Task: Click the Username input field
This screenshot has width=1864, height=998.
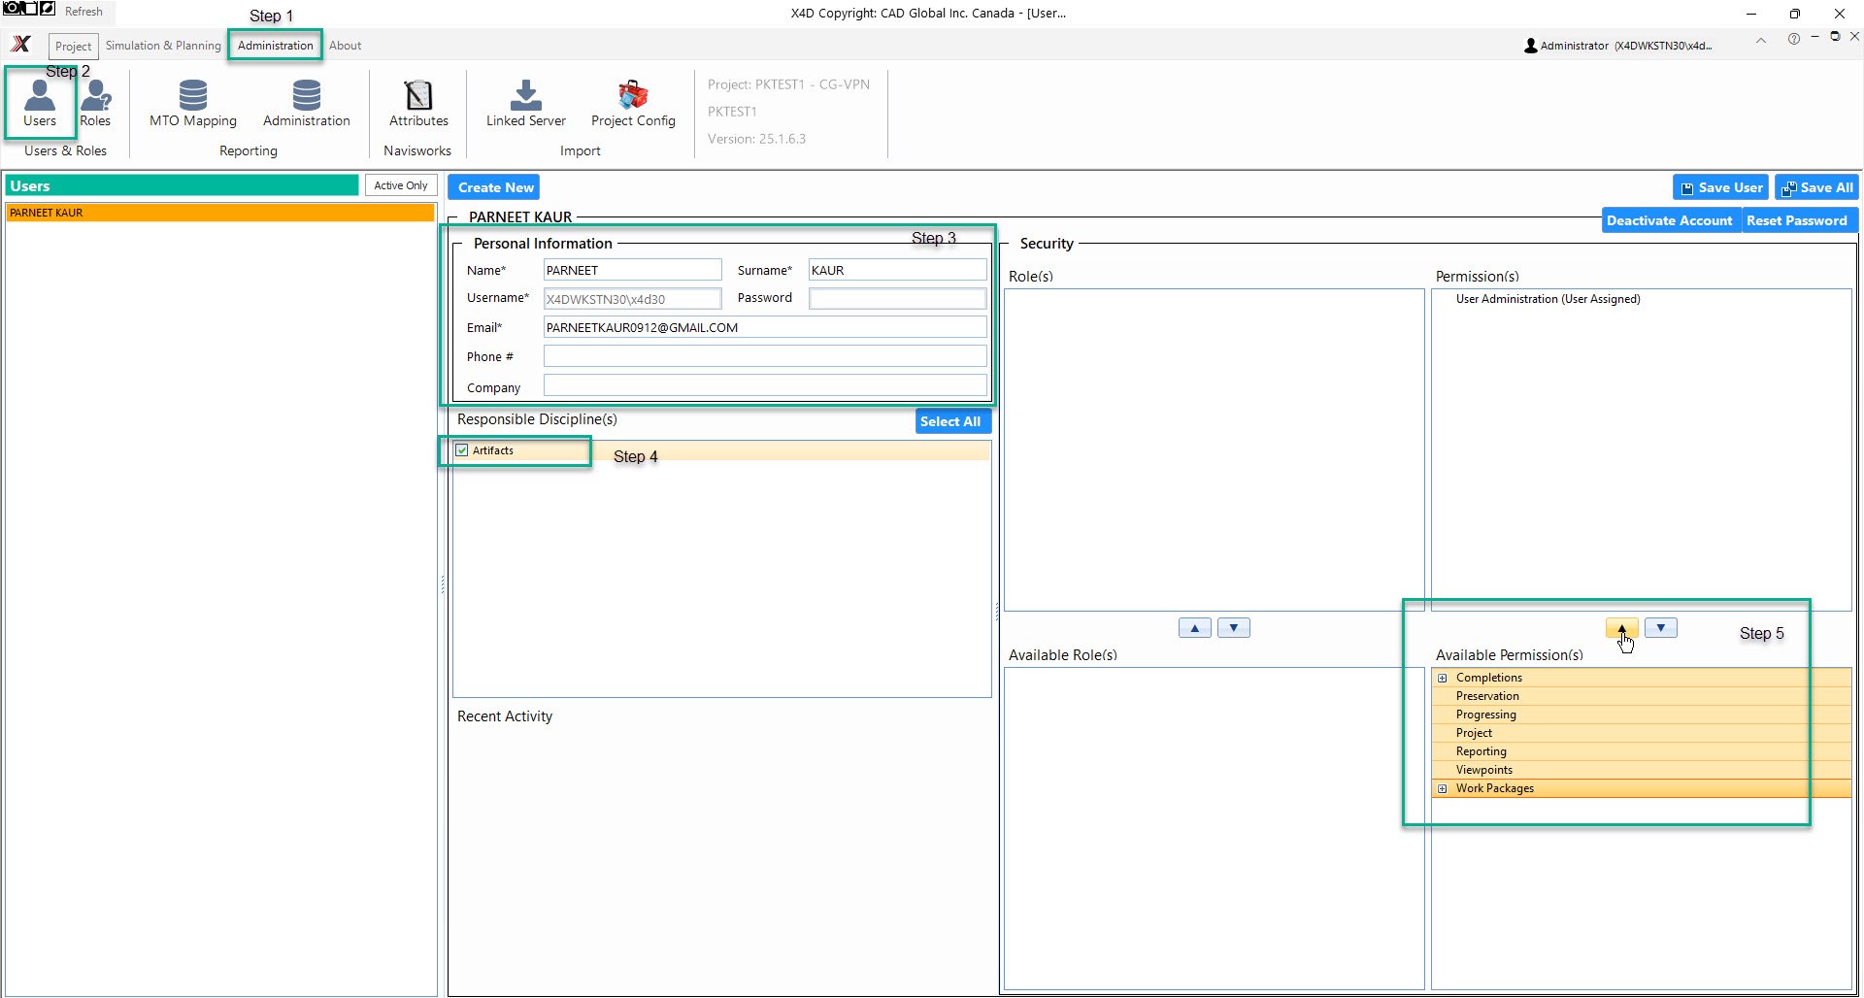Action: [x=633, y=299]
